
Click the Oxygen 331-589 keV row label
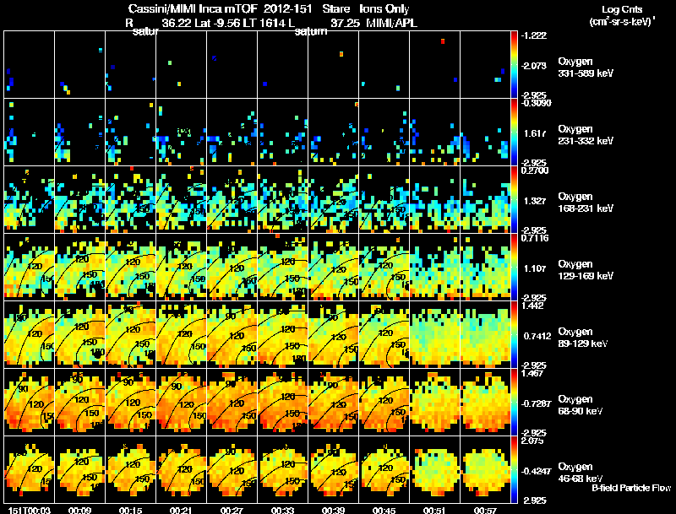tap(586, 68)
